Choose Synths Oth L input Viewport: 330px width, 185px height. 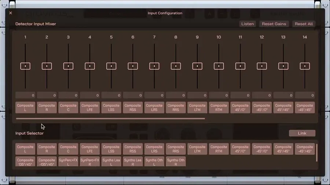pyautogui.click(x=154, y=162)
